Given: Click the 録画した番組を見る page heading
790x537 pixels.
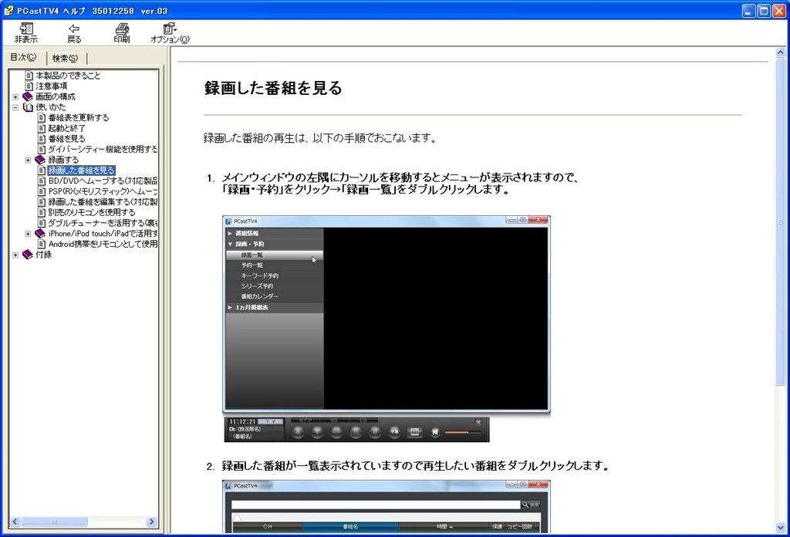Looking at the screenshot, I should [x=273, y=88].
